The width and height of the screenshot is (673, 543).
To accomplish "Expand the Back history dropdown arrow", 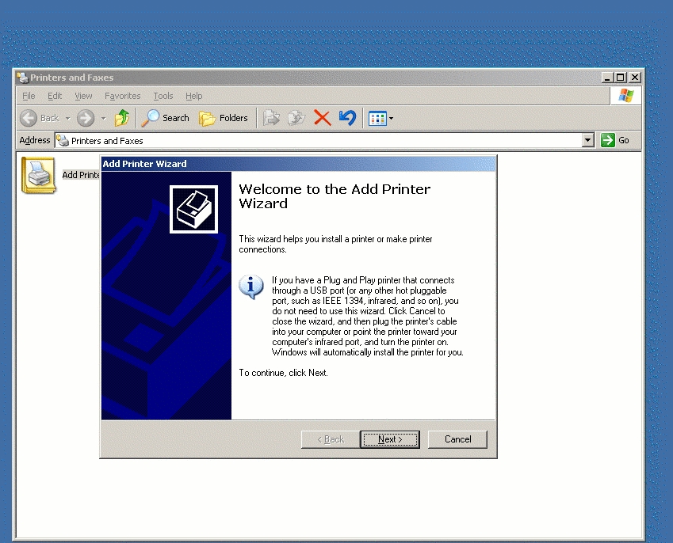I will [x=67, y=118].
